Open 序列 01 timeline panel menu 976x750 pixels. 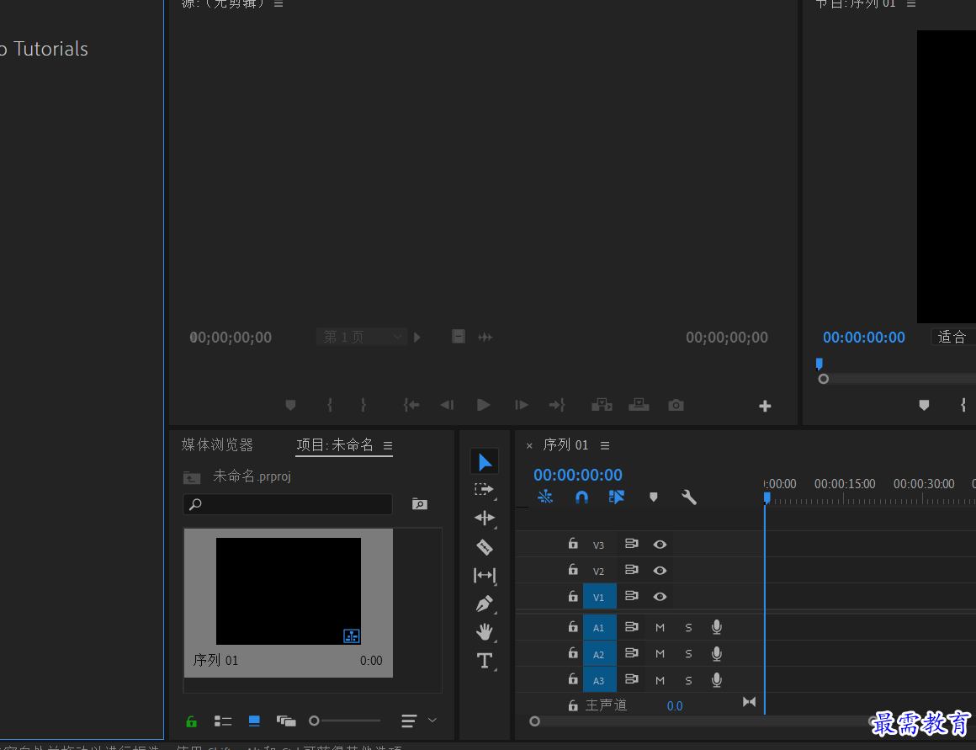pyautogui.click(x=605, y=445)
